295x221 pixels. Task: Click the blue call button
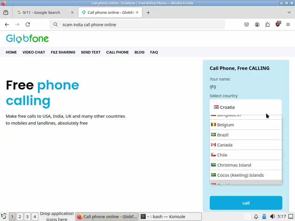pyautogui.click(x=246, y=203)
